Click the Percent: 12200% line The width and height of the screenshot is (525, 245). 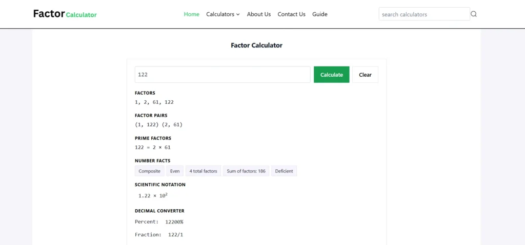[159, 222]
